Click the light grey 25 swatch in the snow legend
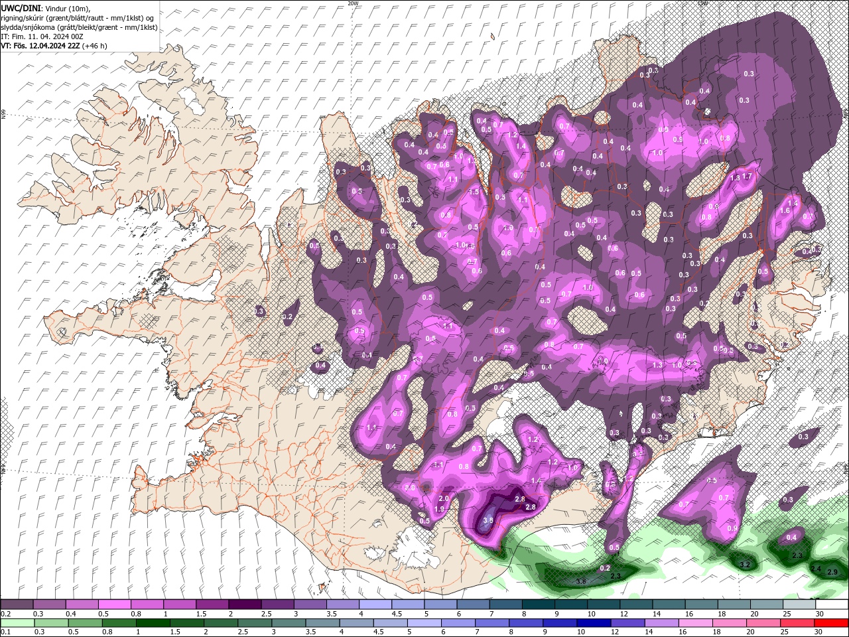The width and height of the screenshot is (849, 637). pyautogui.click(x=800, y=604)
